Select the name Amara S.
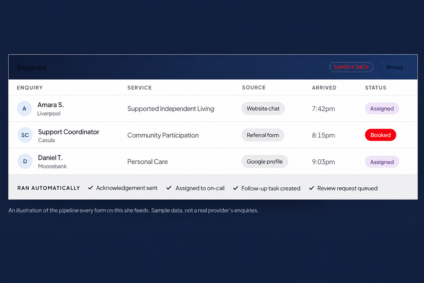 [x=51, y=105]
